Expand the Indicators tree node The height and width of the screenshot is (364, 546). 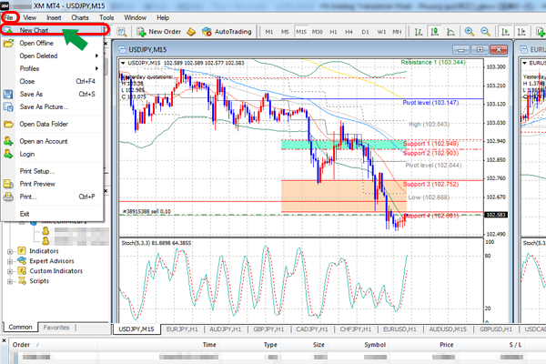tap(10, 251)
